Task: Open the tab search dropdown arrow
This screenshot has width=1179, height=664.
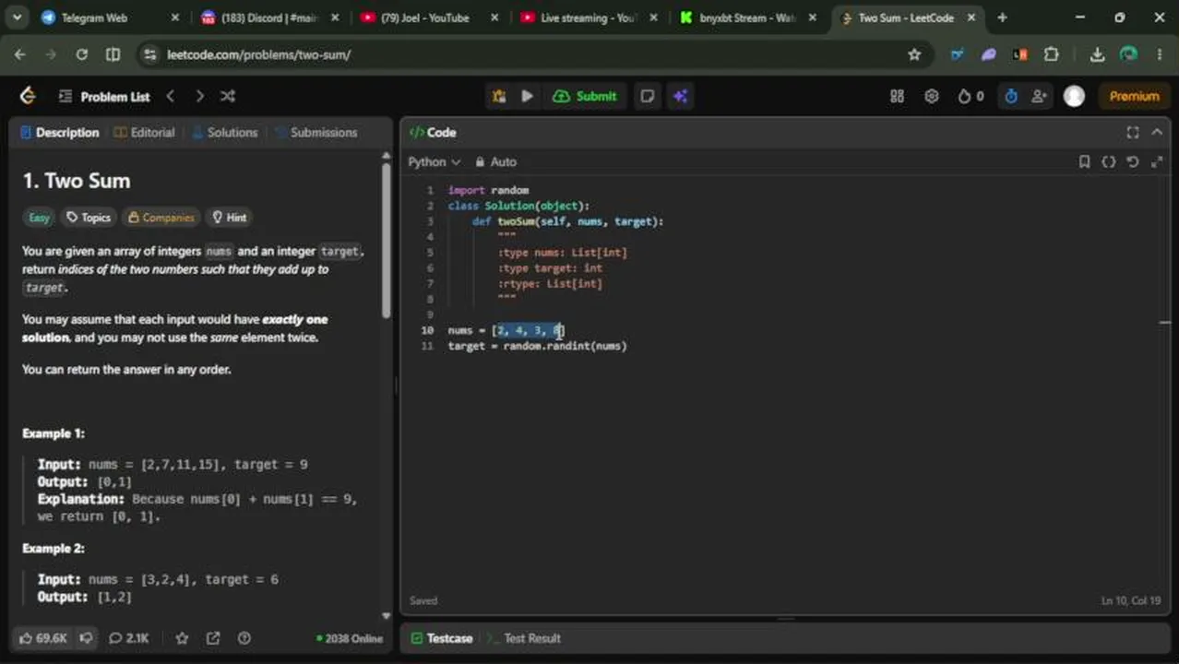Action: coord(16,18)
